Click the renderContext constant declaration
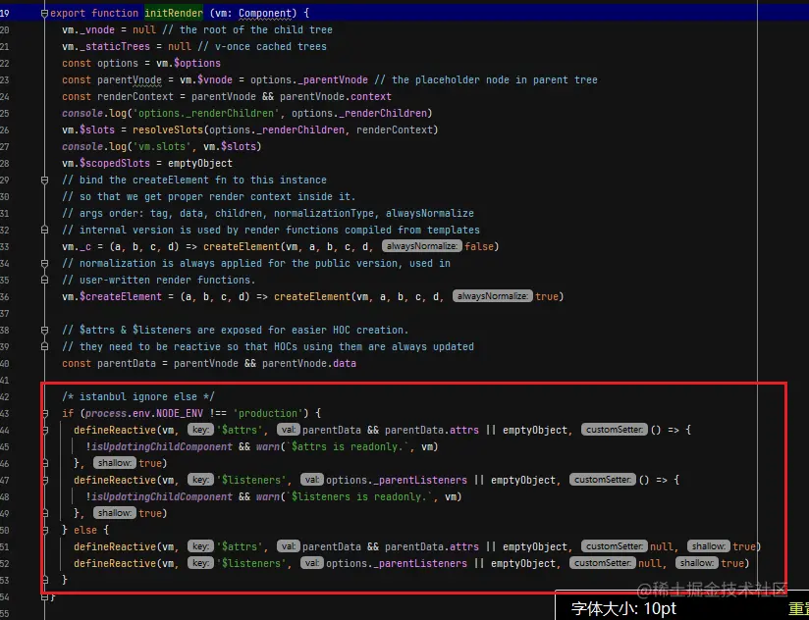This screenshot has width=809, height=620. coord(135,96)
